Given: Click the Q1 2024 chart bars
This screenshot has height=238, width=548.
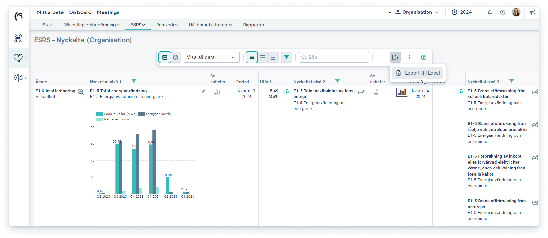Looking at the screenshot, I should point(154,162).
